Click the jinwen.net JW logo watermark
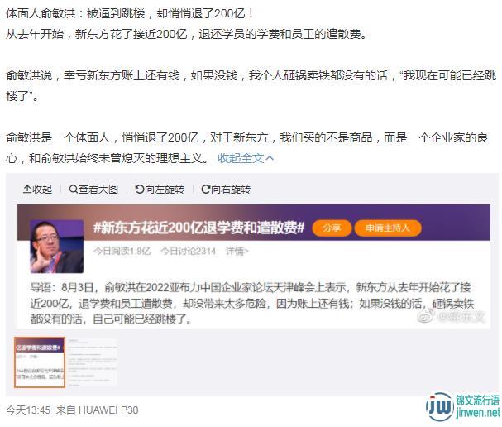Viewport: 502px width, 427px height. point(463,407)
